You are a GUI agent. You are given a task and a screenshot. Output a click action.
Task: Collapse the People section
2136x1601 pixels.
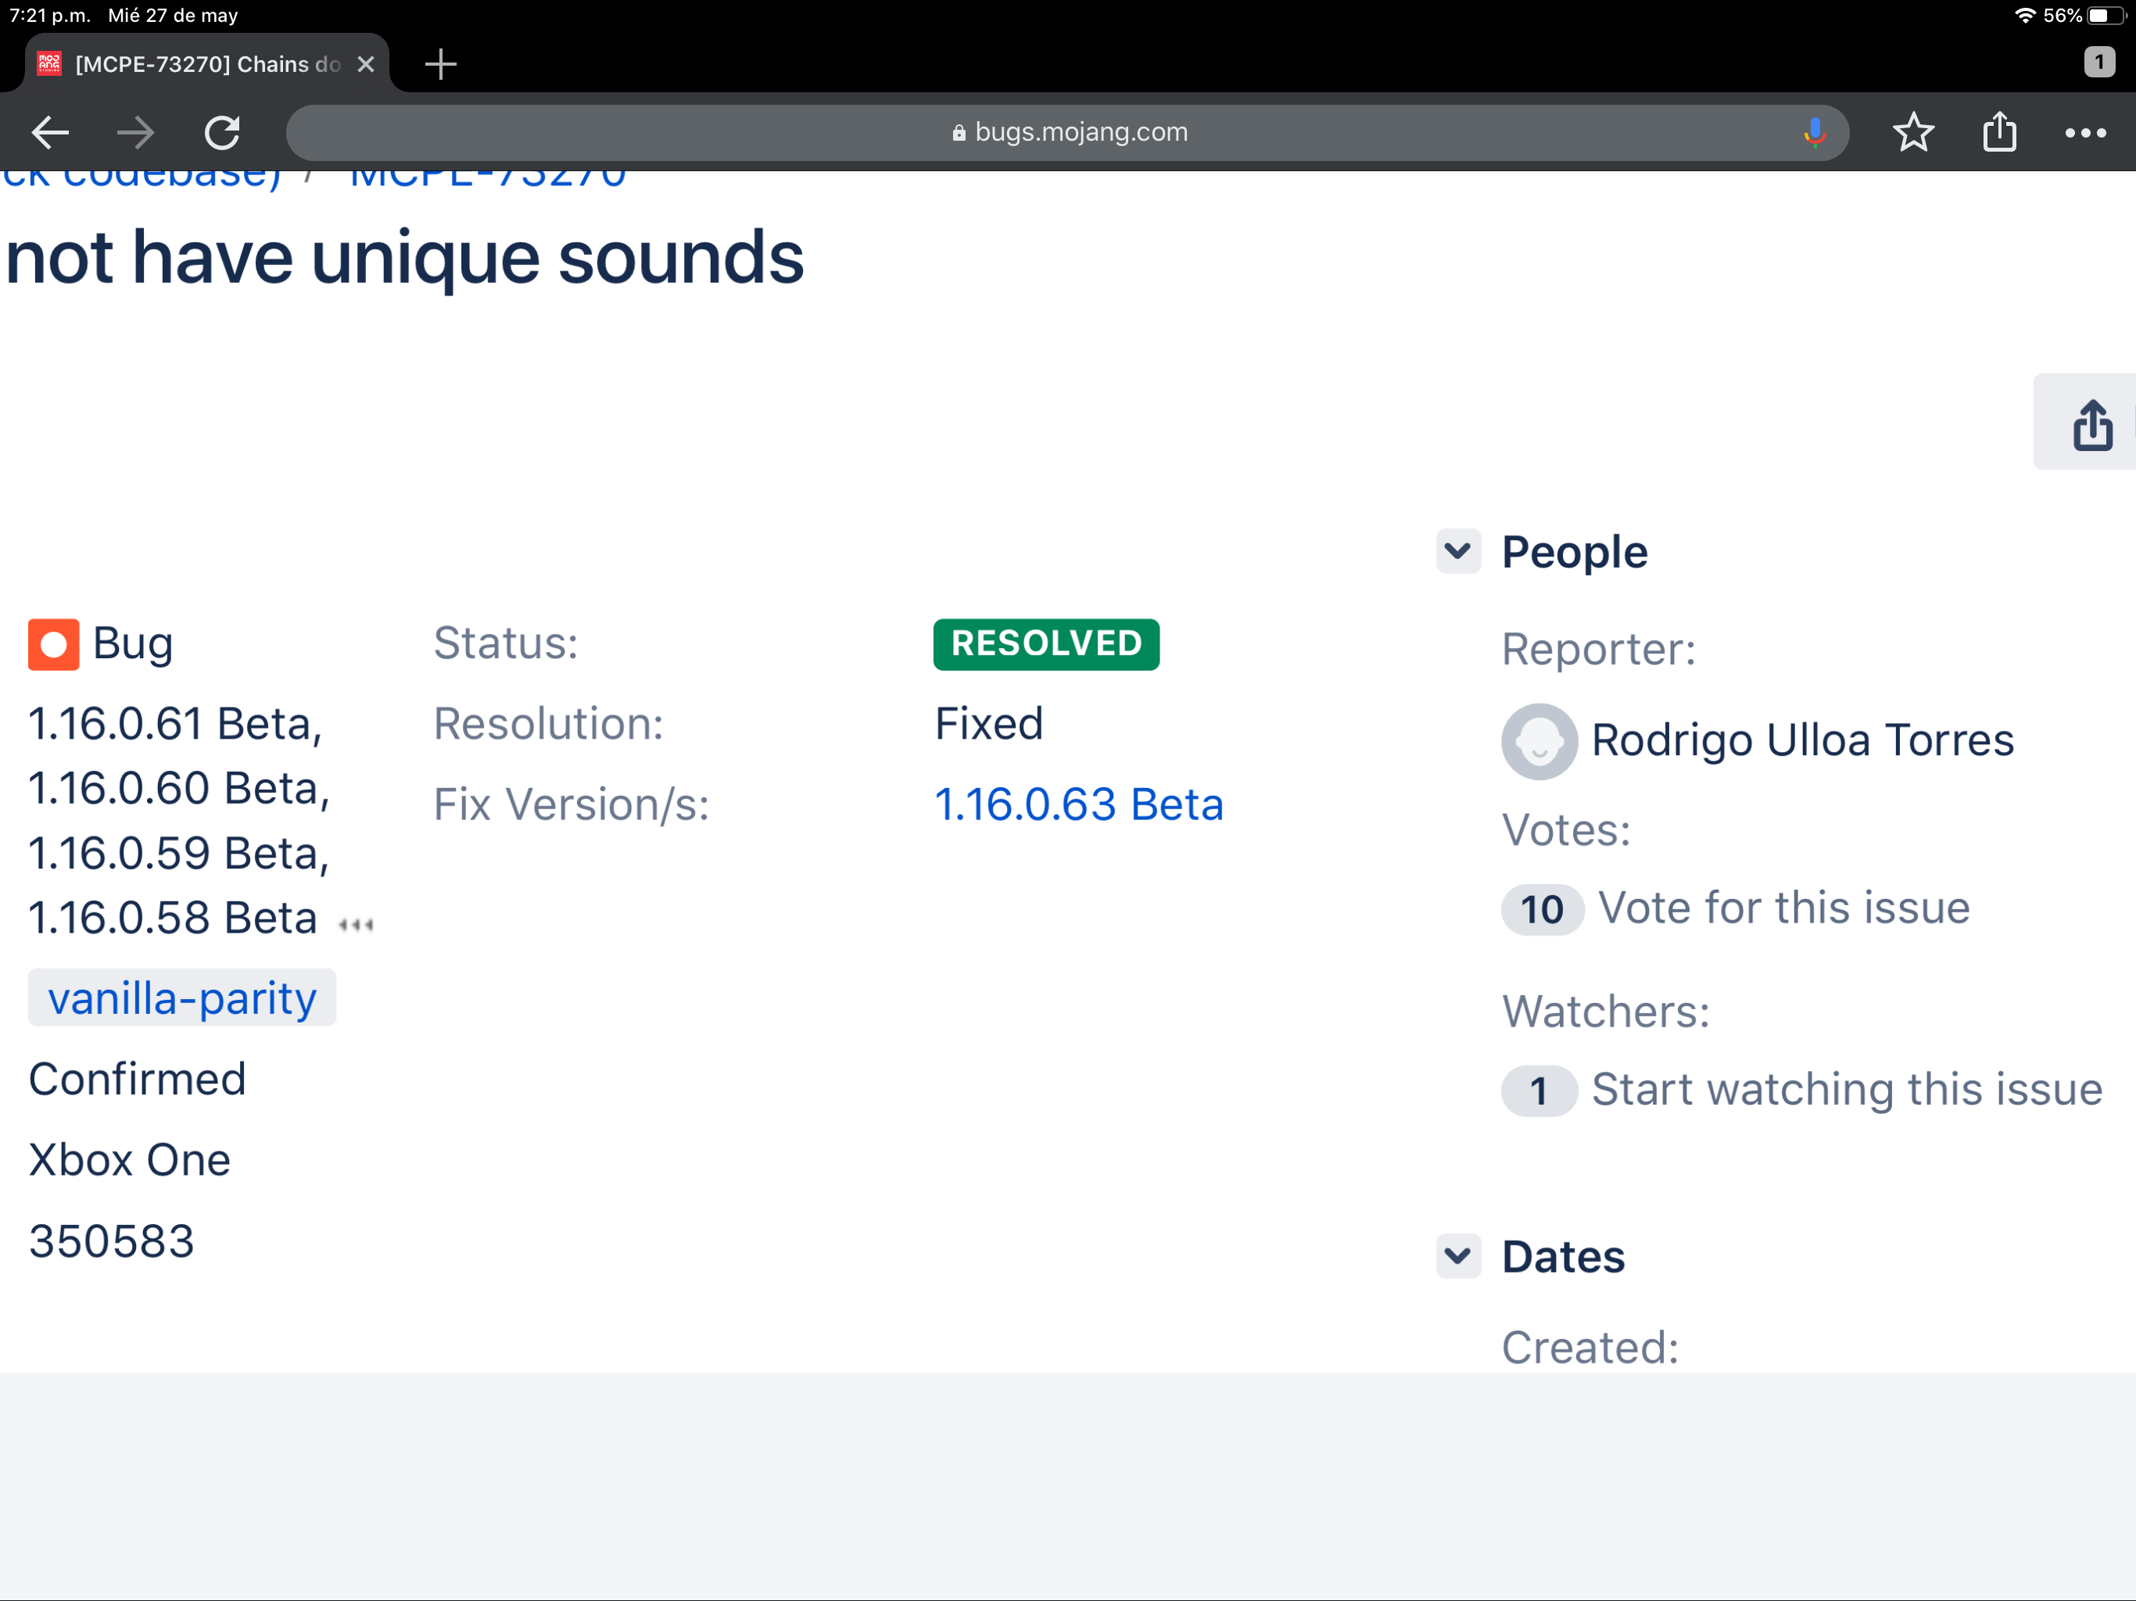pos(1457,551)
